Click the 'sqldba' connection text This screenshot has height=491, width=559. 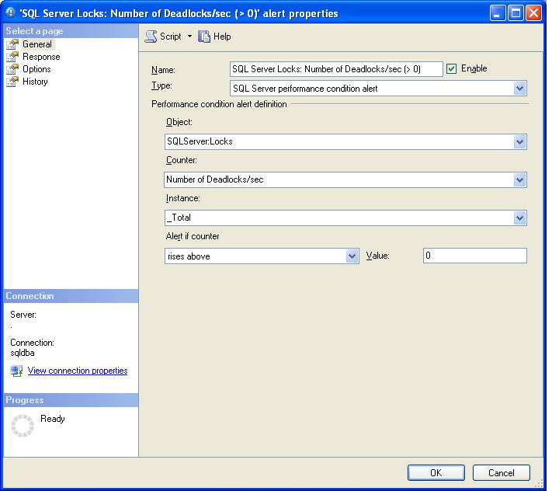(23, 353)
